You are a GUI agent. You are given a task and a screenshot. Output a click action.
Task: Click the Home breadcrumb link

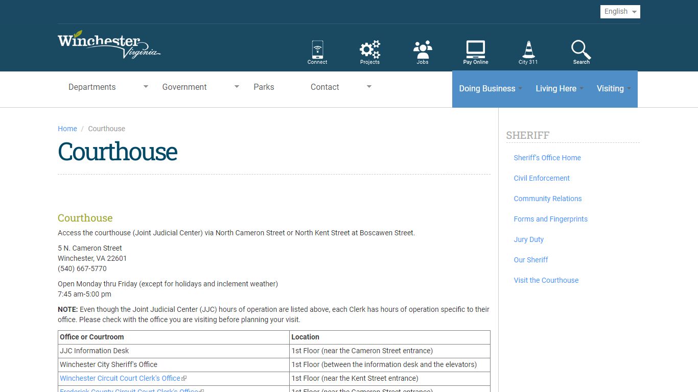click(67, 129)
